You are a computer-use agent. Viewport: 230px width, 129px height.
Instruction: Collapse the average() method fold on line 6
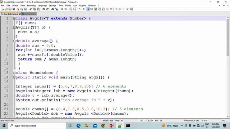14,41
